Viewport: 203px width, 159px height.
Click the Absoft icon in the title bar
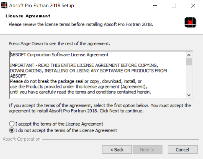(4, 6)
